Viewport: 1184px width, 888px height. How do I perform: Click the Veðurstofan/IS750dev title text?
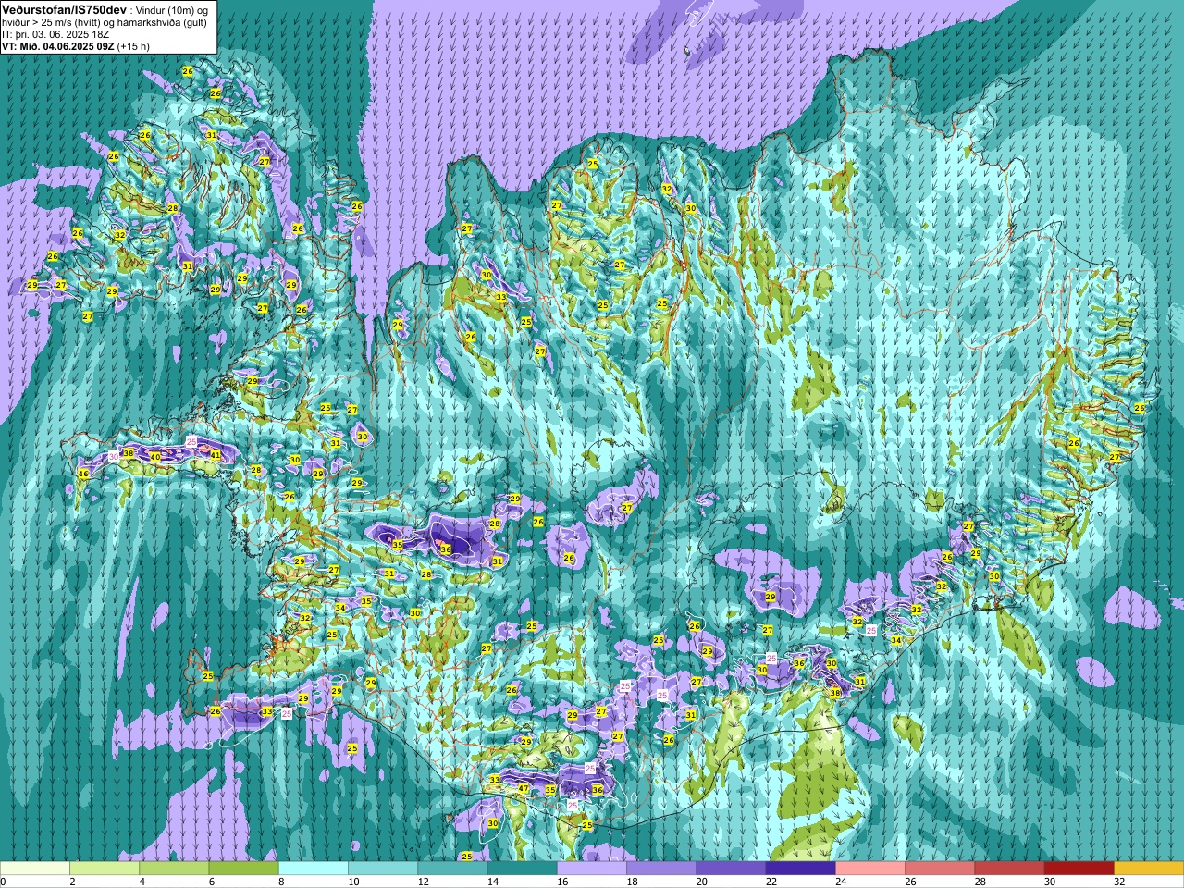coord(65,9)
